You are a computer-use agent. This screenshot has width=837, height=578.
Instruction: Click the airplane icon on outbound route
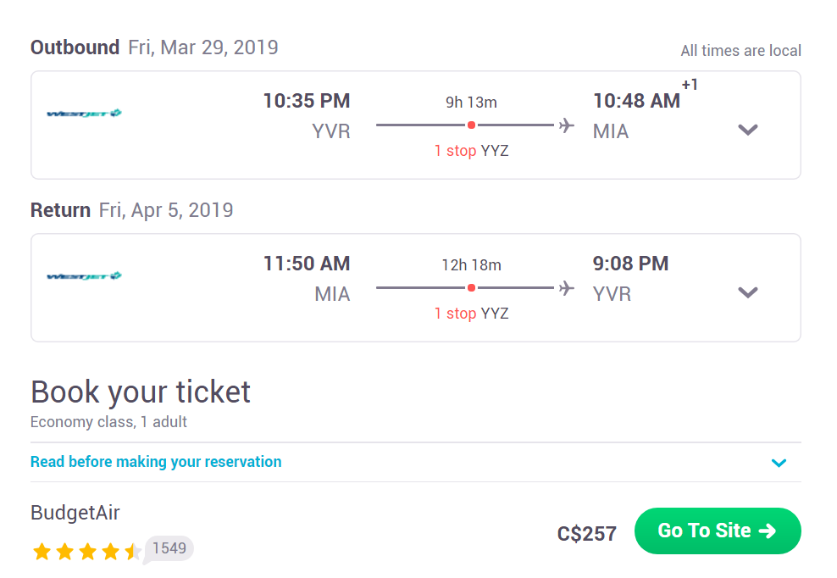pyautogui.click(x=567, y=125)
